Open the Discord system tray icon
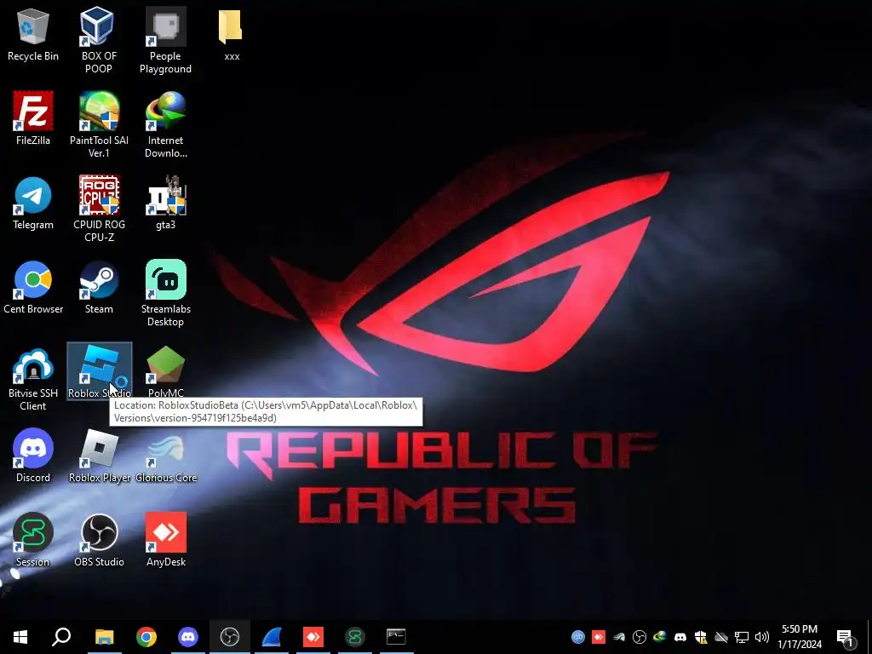 [680, 637]
